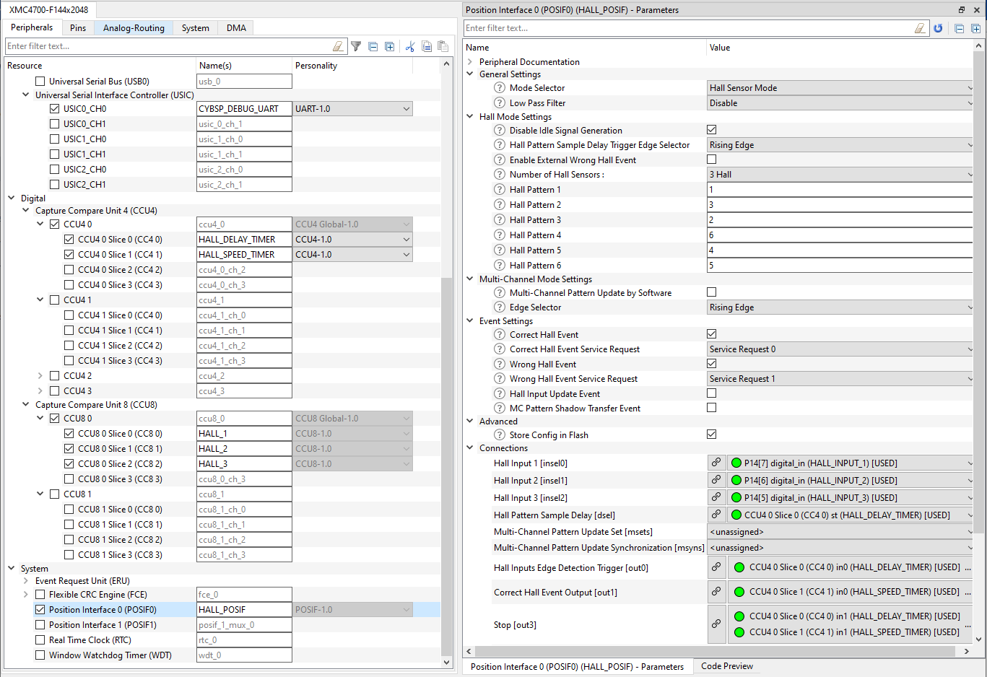Select XMC4700-F144x2048 device tab
Viewport: 987px width, 677px height.
point(49,10)
